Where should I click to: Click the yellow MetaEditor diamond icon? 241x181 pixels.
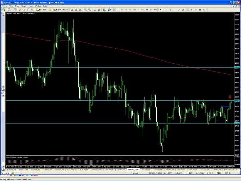[x=50, y=10]
